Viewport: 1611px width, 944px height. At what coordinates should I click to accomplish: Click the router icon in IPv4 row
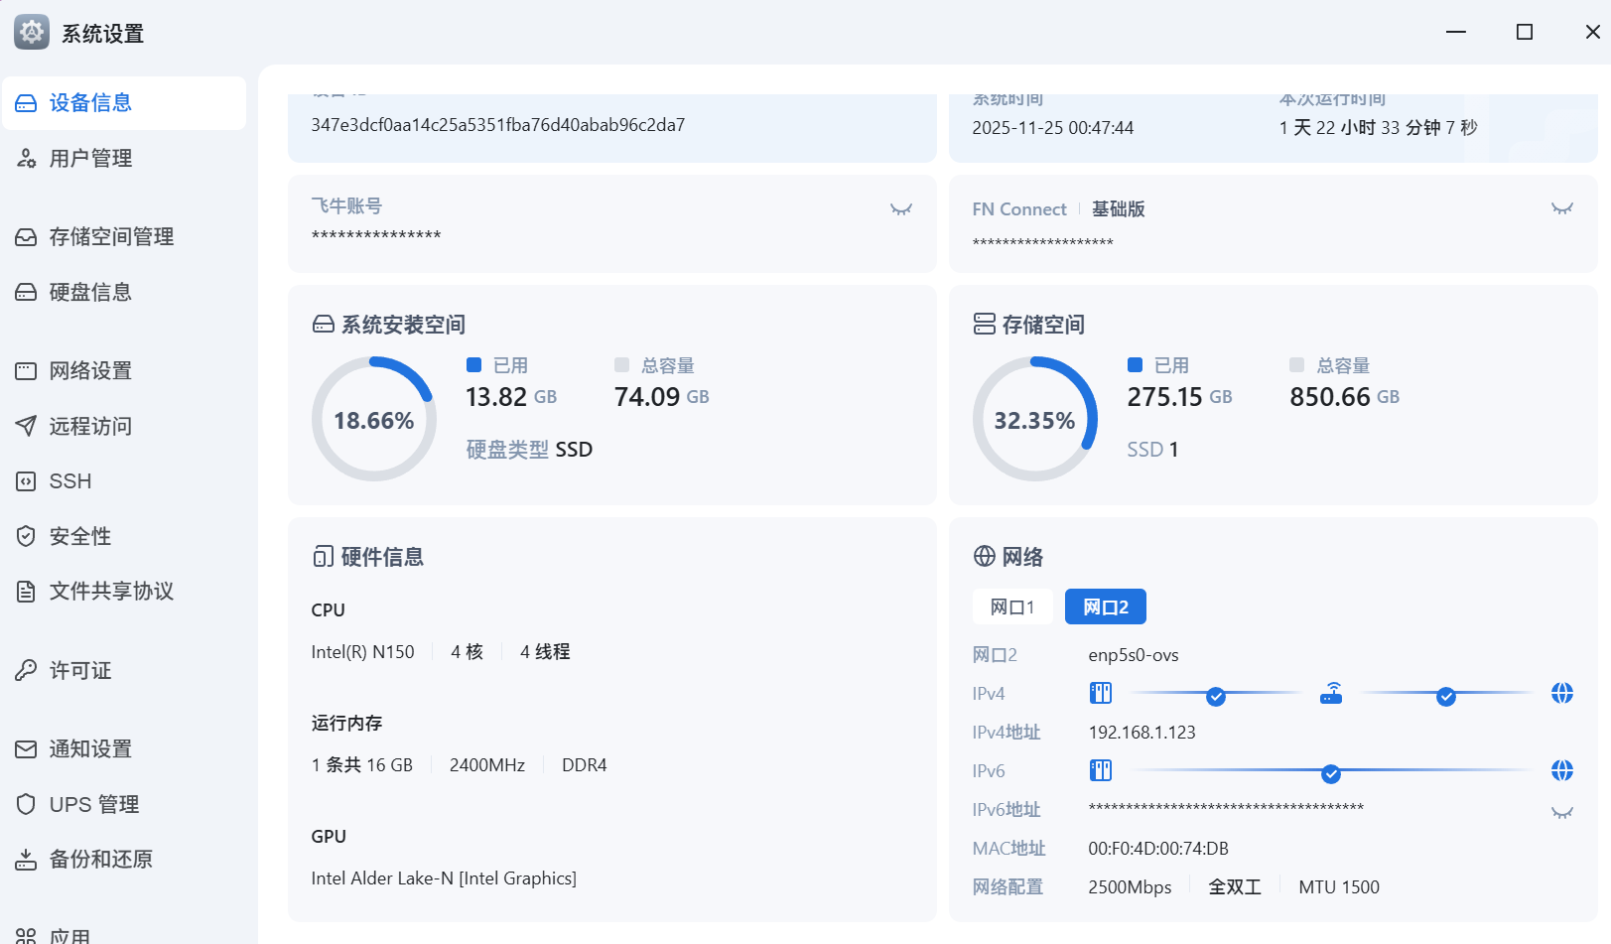(1331, 693)
